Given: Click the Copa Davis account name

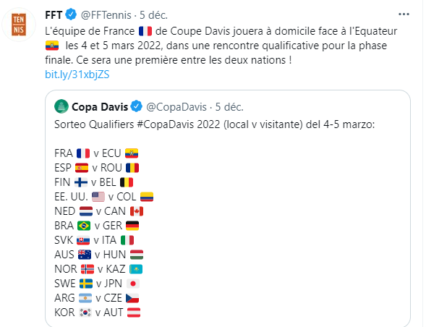Looking at the screenshot, I should pos(100,107).
